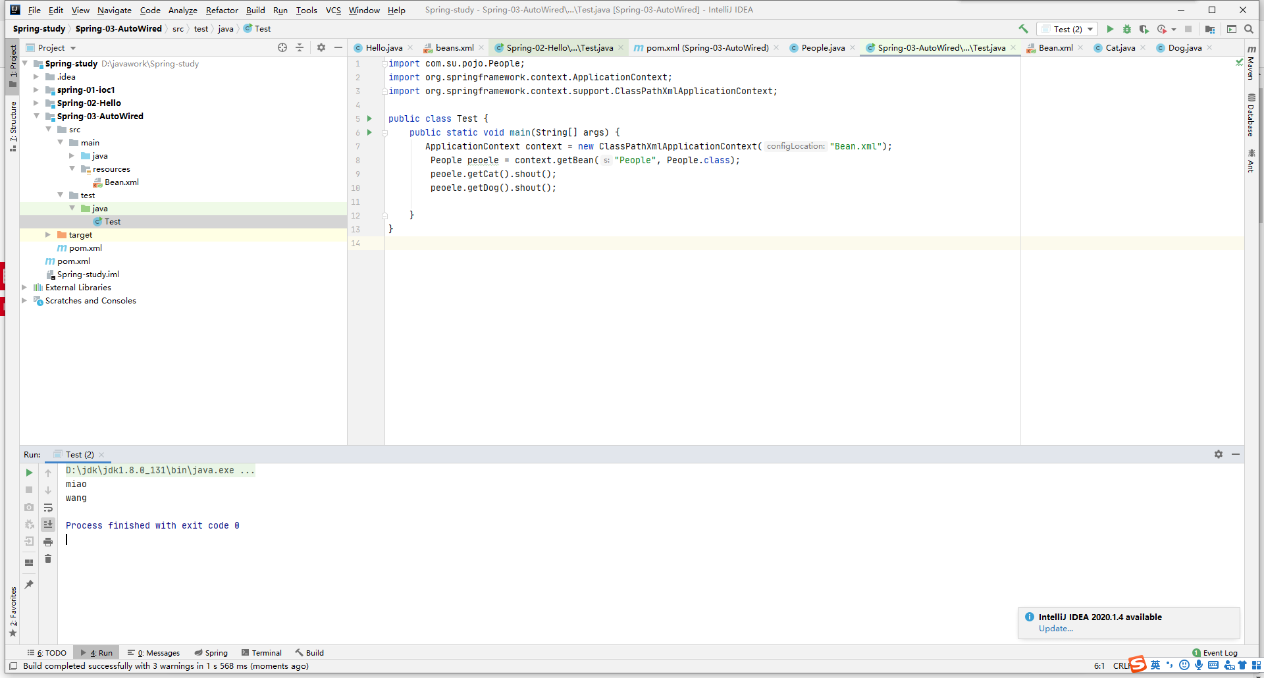Open Ant side tool window
The image size is (1264, 678).
point(1251,161)
